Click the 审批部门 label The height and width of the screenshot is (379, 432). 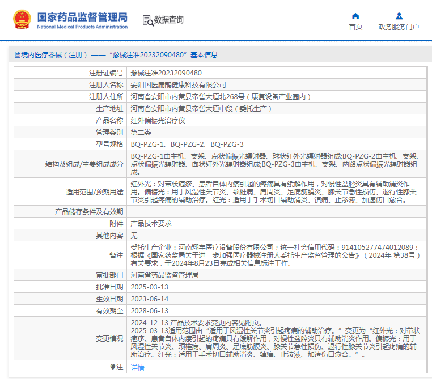[109, 275]
